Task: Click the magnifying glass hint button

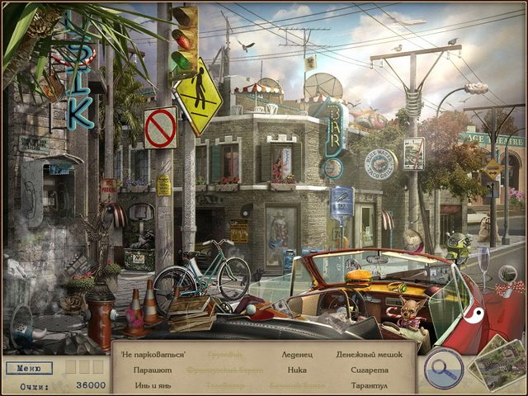Action: click(x=443, y=369)
